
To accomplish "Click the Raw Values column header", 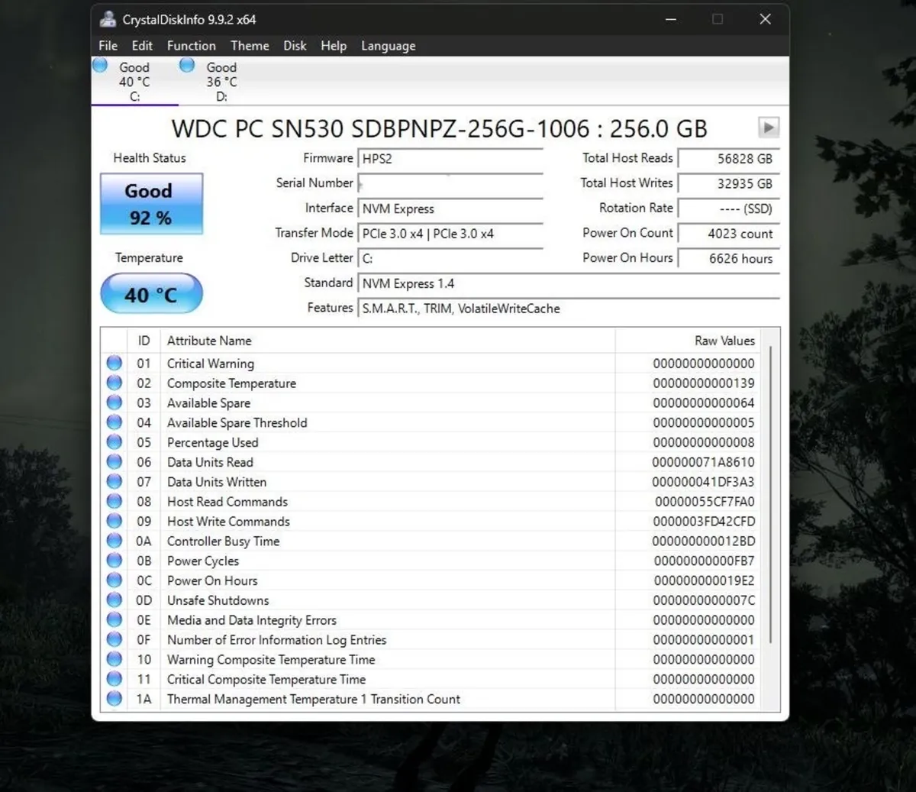I will click(687, 341).
